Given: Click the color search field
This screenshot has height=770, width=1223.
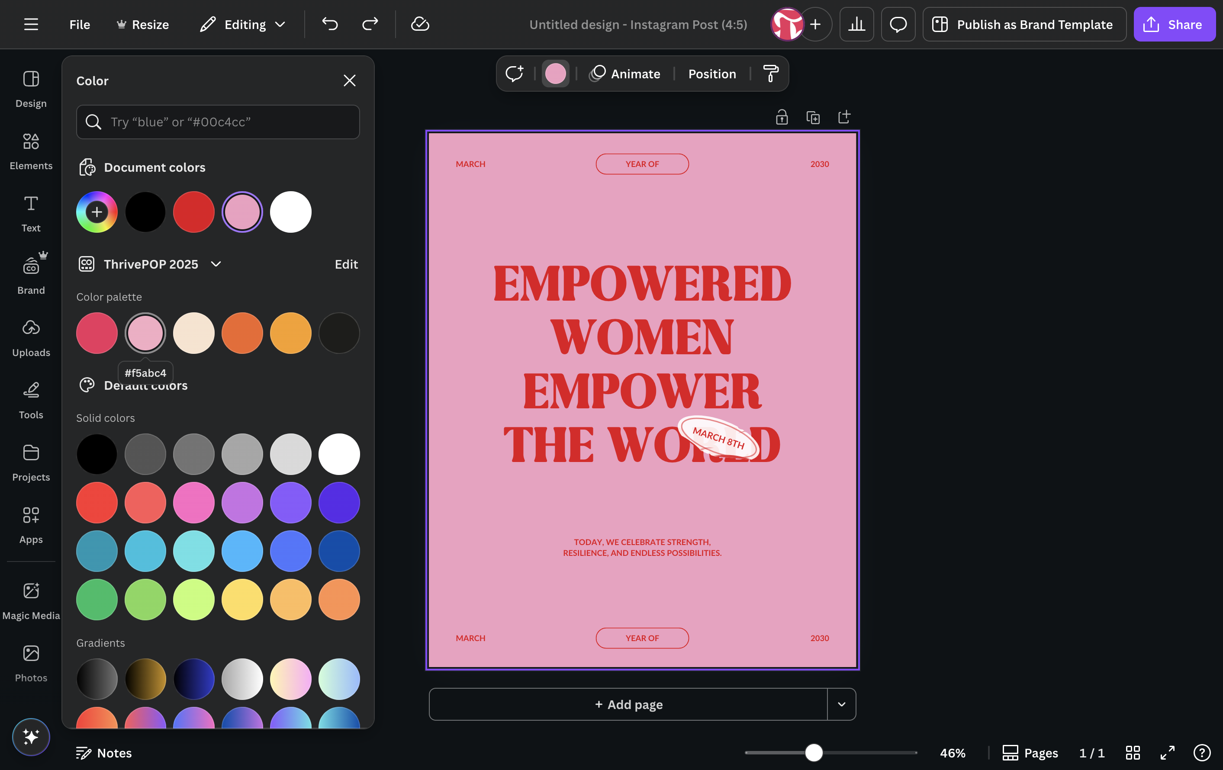Looking at the screenshot, I should pos(218,122).
